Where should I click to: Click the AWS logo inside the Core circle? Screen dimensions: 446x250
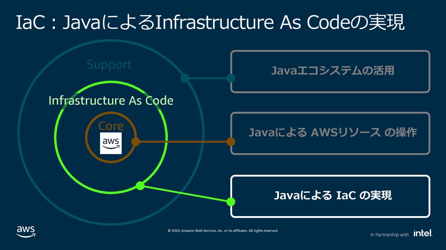[x=111, y=143]
